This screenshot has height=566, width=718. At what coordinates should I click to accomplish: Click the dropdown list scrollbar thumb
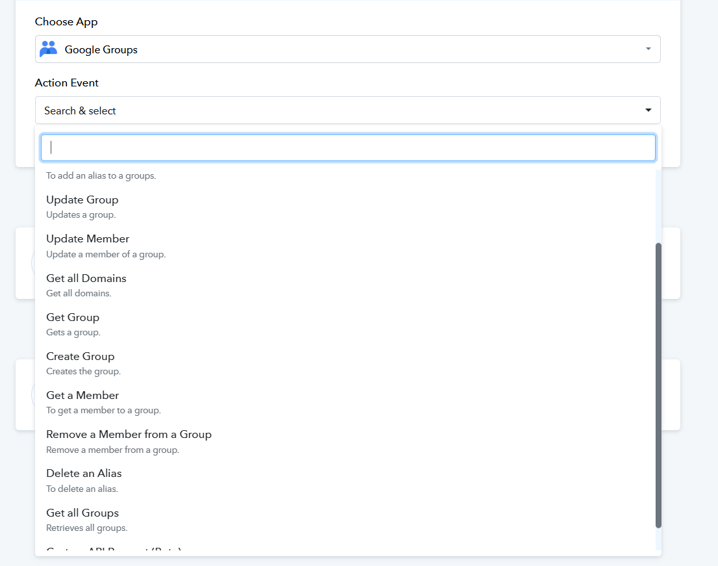[x=658, y=385]
